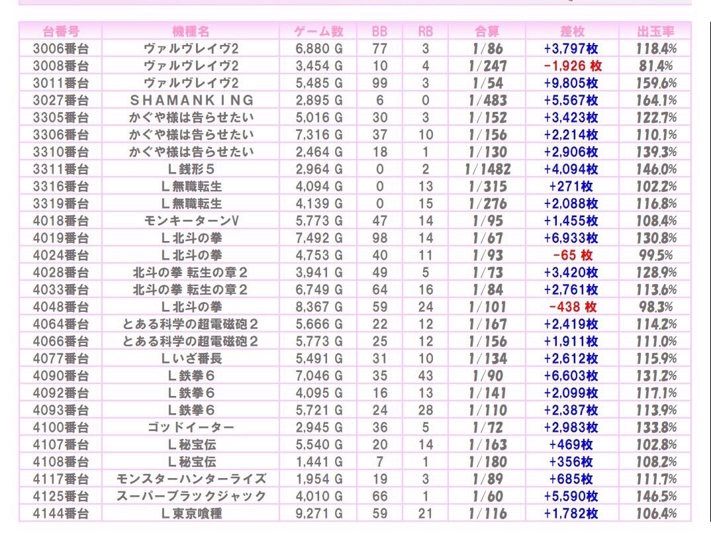Click the ゲーム数 column header
711x539 pixels.
tap(319, 31)
